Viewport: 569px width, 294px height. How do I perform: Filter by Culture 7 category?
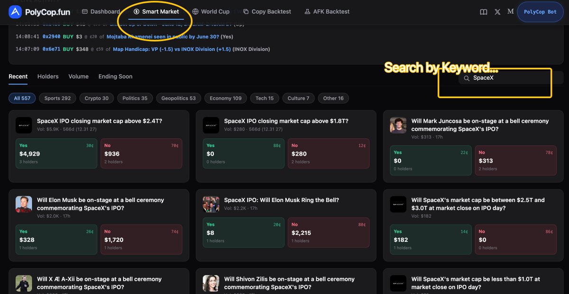298,98
